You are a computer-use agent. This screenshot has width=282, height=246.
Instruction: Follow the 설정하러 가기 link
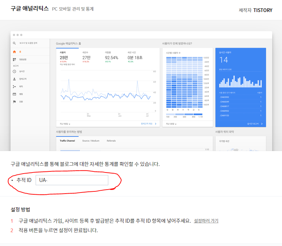(x=206, y=221)
